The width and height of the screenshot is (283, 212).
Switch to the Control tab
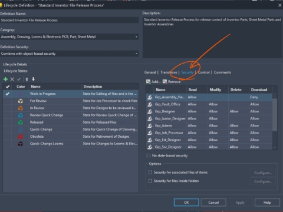[x=204, y=72]
